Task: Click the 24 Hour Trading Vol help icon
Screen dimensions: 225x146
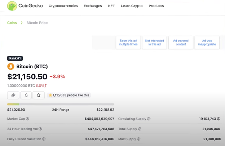Action: pyautogui.click(x=40, y=129)
